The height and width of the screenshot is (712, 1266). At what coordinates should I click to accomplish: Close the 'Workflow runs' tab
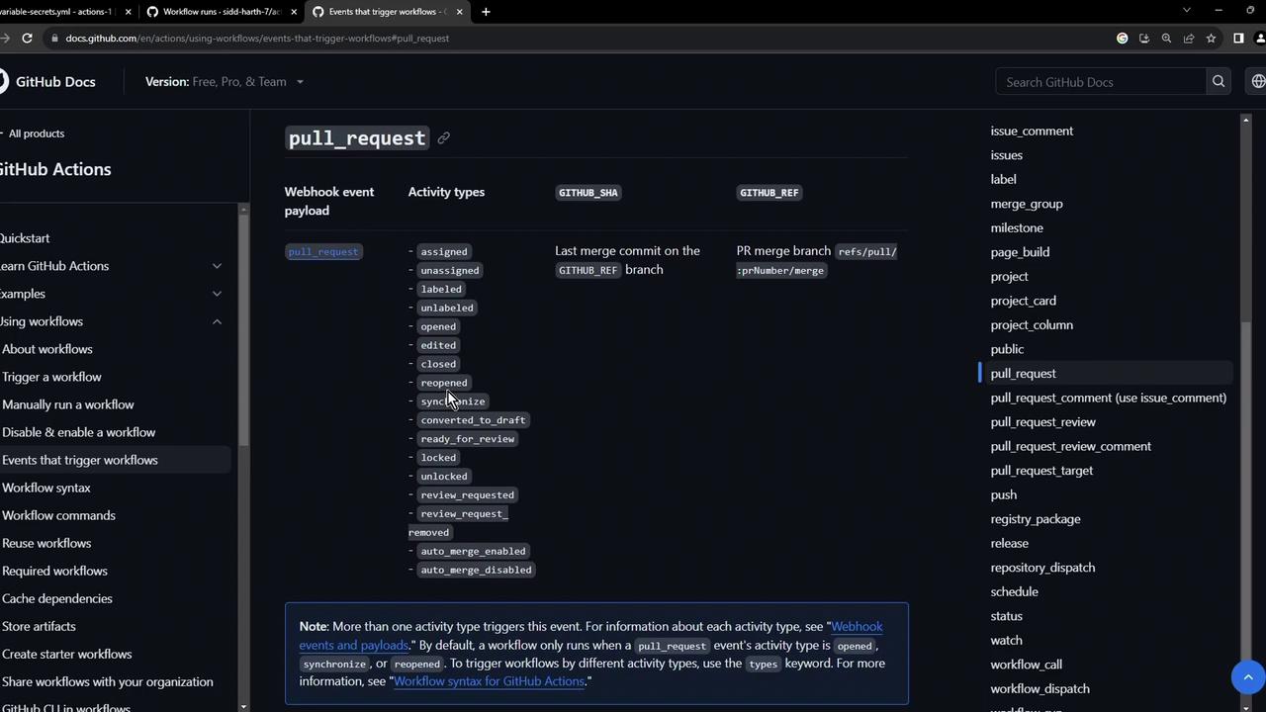pos(294,12)
